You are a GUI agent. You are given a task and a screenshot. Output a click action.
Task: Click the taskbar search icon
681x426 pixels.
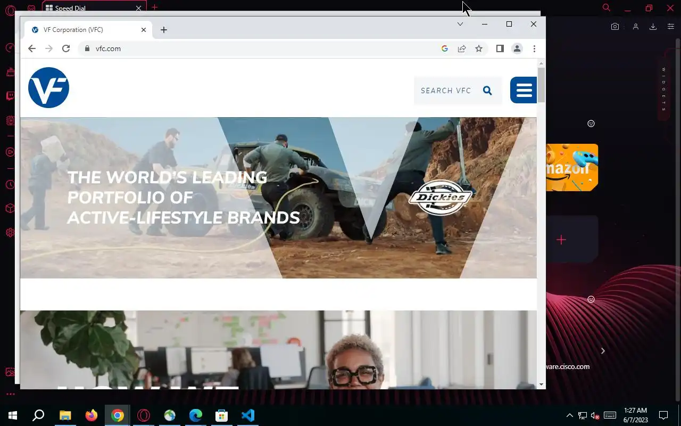[38, 415]
